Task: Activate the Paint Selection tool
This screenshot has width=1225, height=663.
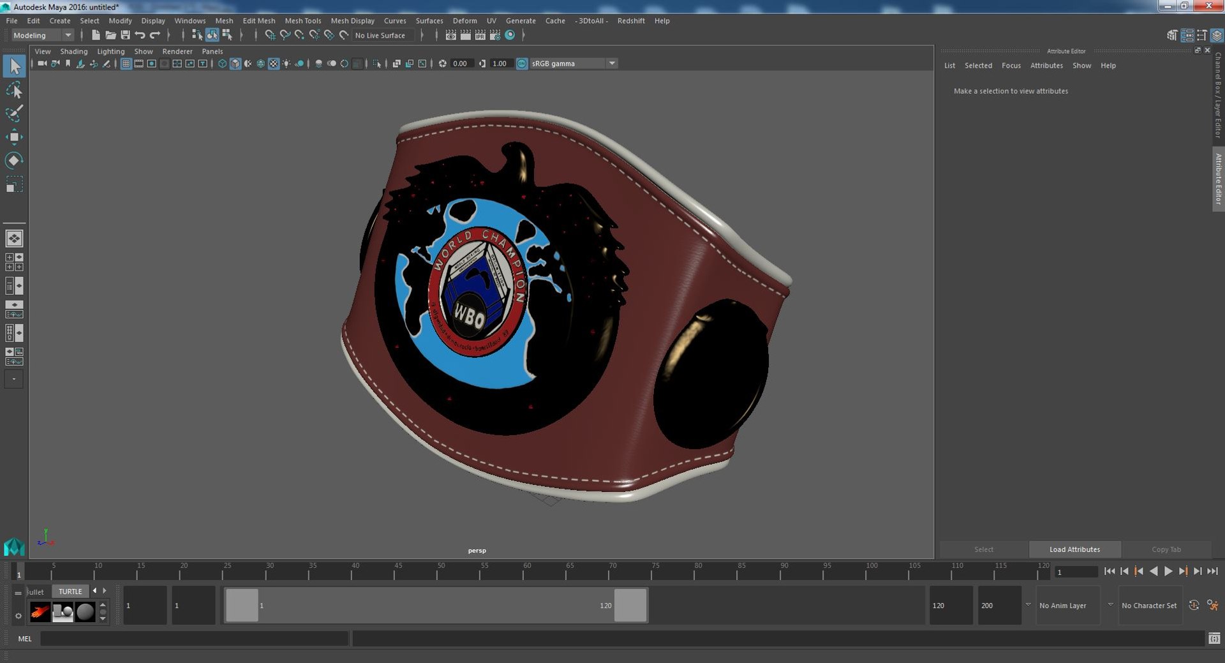Action: 14,114
